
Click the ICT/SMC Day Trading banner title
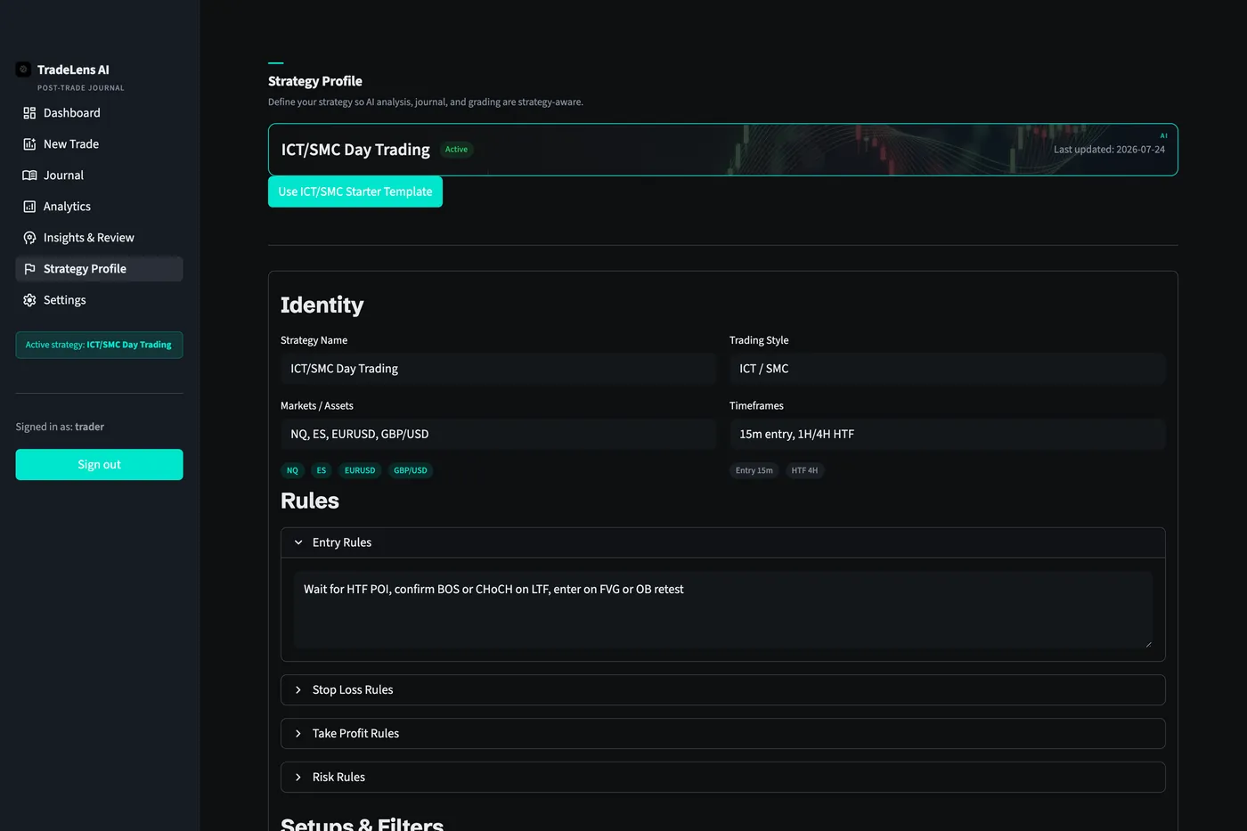(x=355, y=150)
